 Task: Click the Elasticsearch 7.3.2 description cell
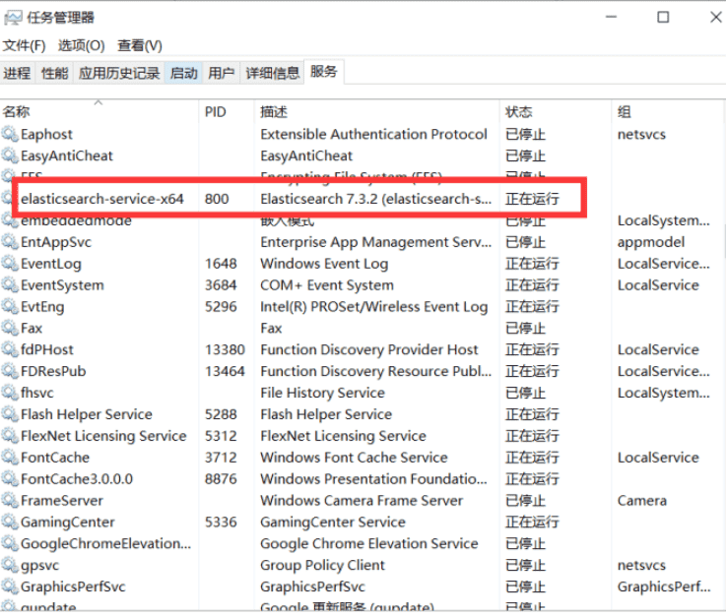375,199
